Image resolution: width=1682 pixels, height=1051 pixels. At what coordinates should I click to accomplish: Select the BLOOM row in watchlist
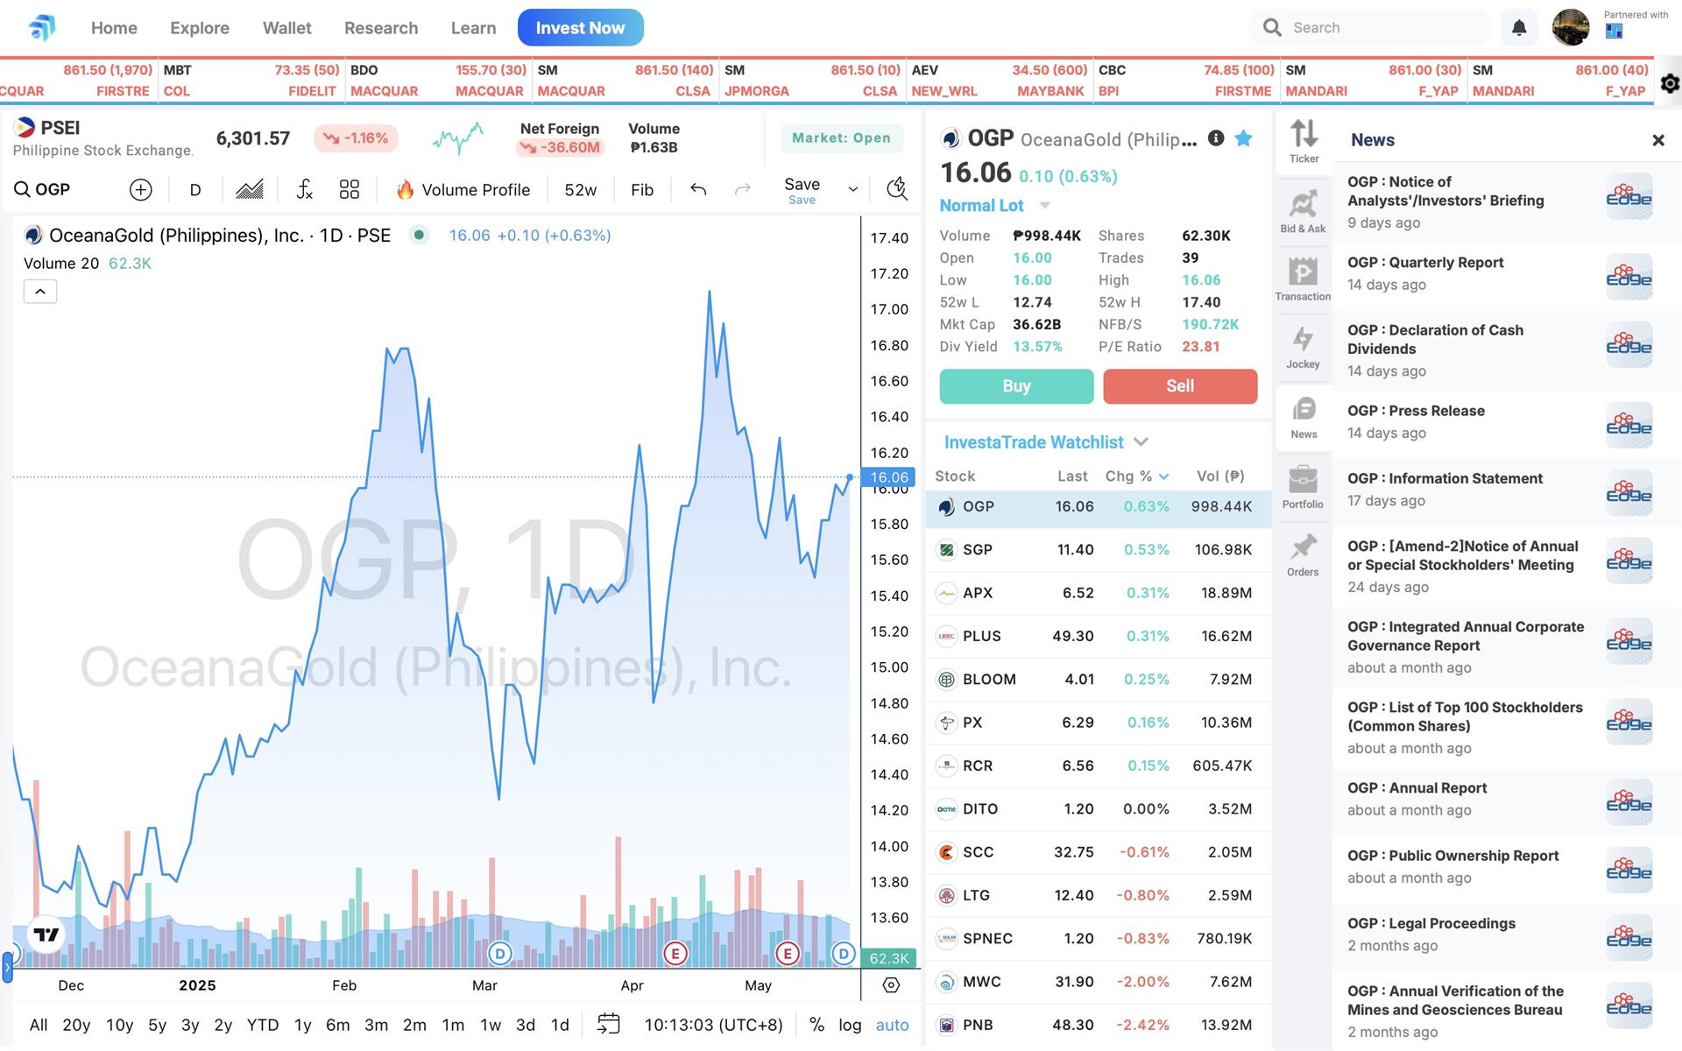pos(1099,680)
